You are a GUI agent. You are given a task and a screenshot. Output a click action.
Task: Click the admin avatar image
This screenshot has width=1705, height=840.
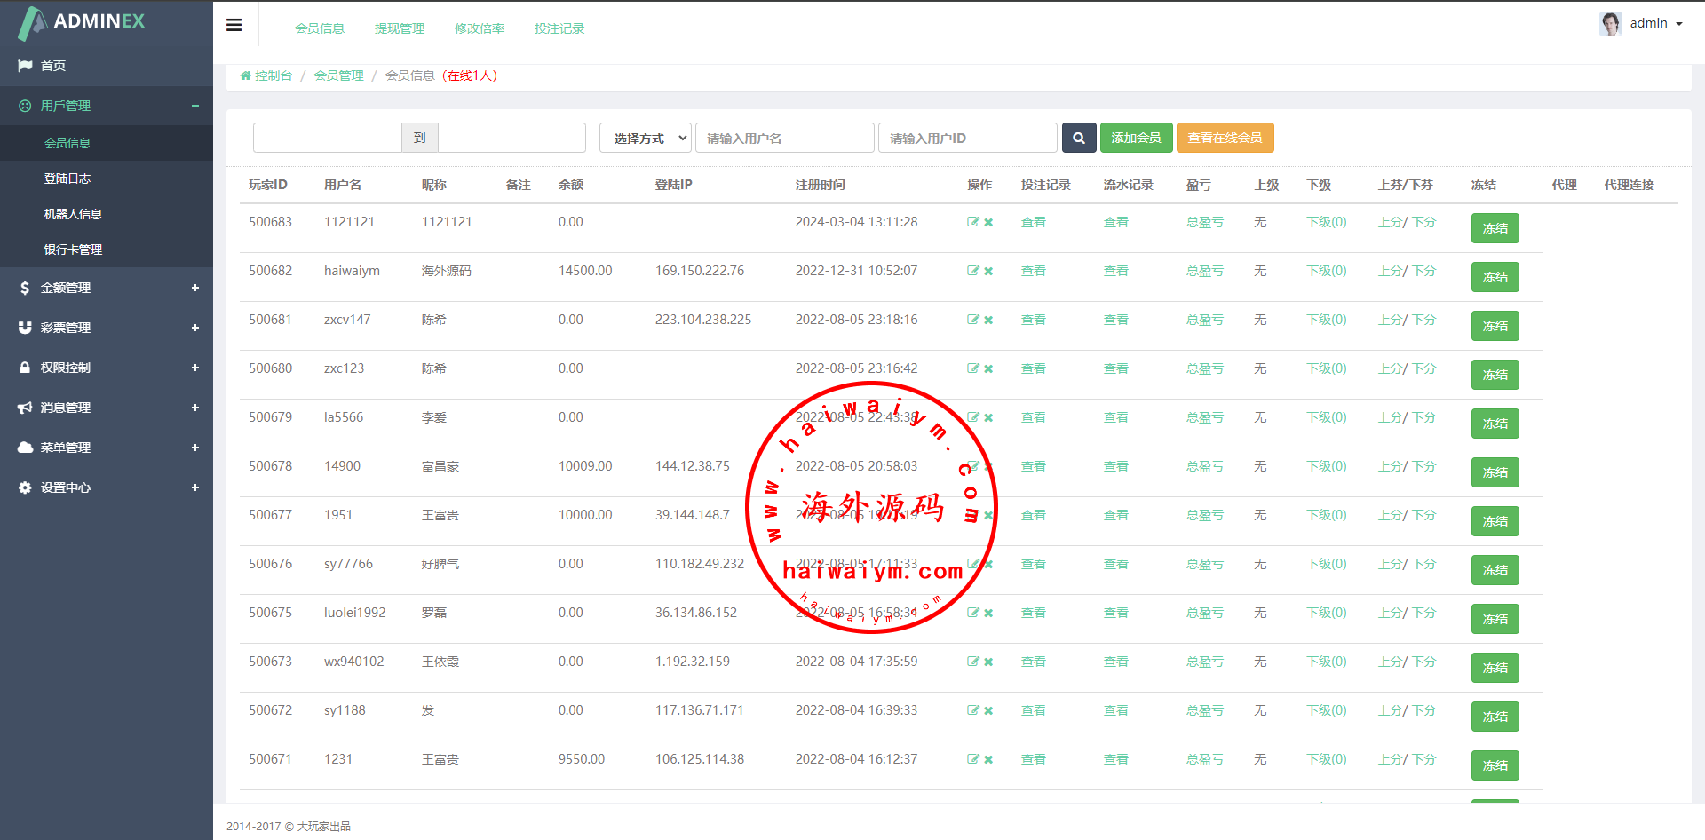click(1610, 23)
